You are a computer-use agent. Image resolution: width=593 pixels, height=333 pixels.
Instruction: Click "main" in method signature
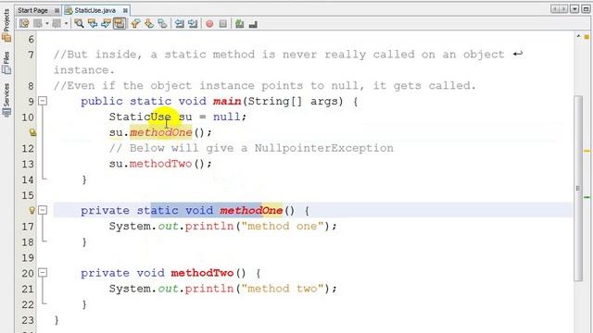227,101
